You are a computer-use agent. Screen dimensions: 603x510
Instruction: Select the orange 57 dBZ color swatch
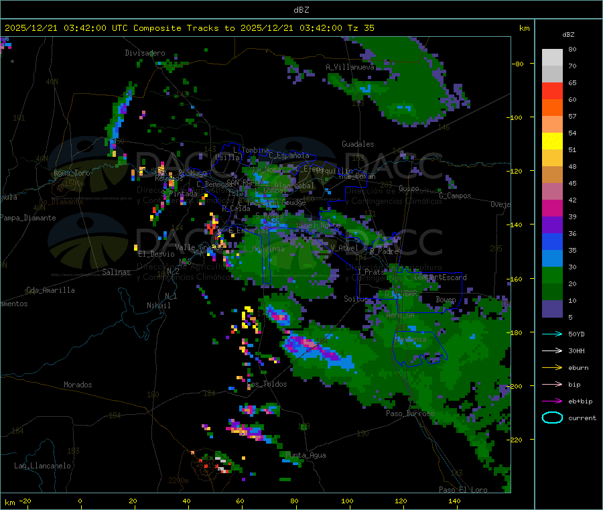(552, 108)
